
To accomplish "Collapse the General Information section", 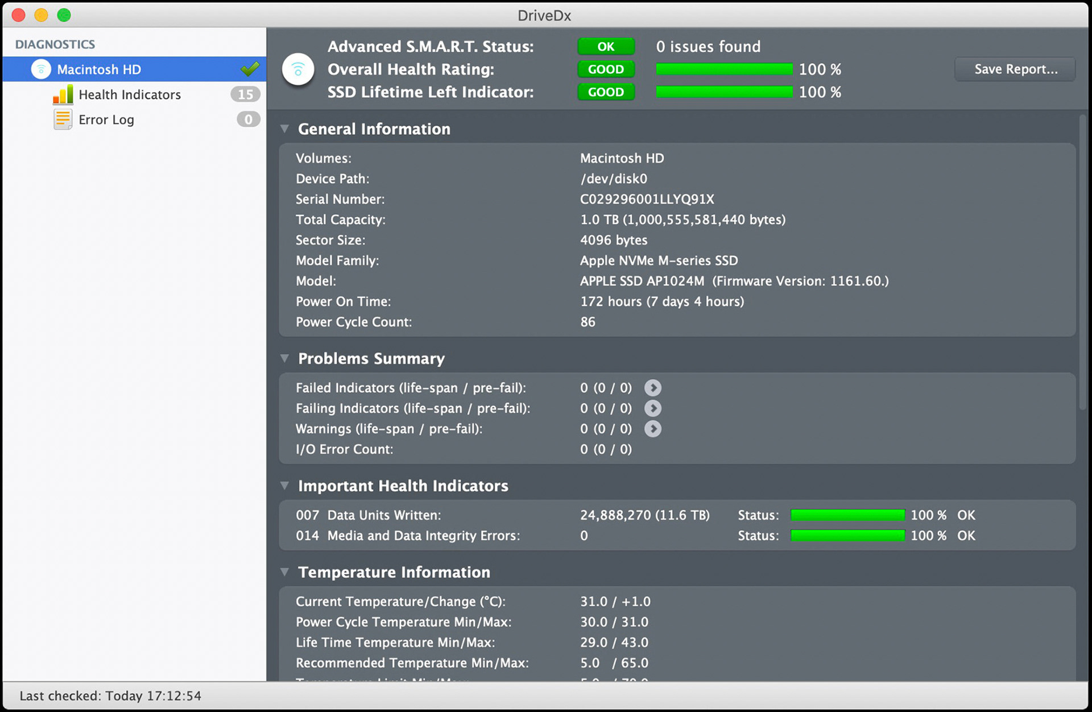I will click(x=285, y=129).
